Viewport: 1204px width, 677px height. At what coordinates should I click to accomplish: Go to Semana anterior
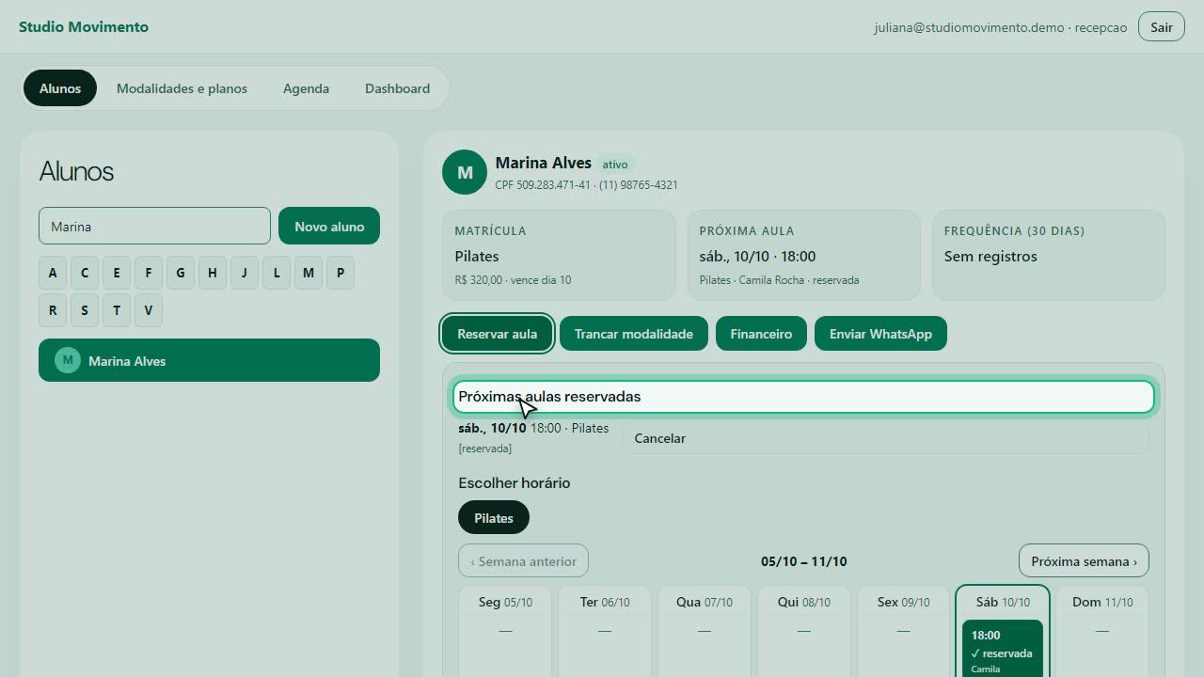(523, 561)
